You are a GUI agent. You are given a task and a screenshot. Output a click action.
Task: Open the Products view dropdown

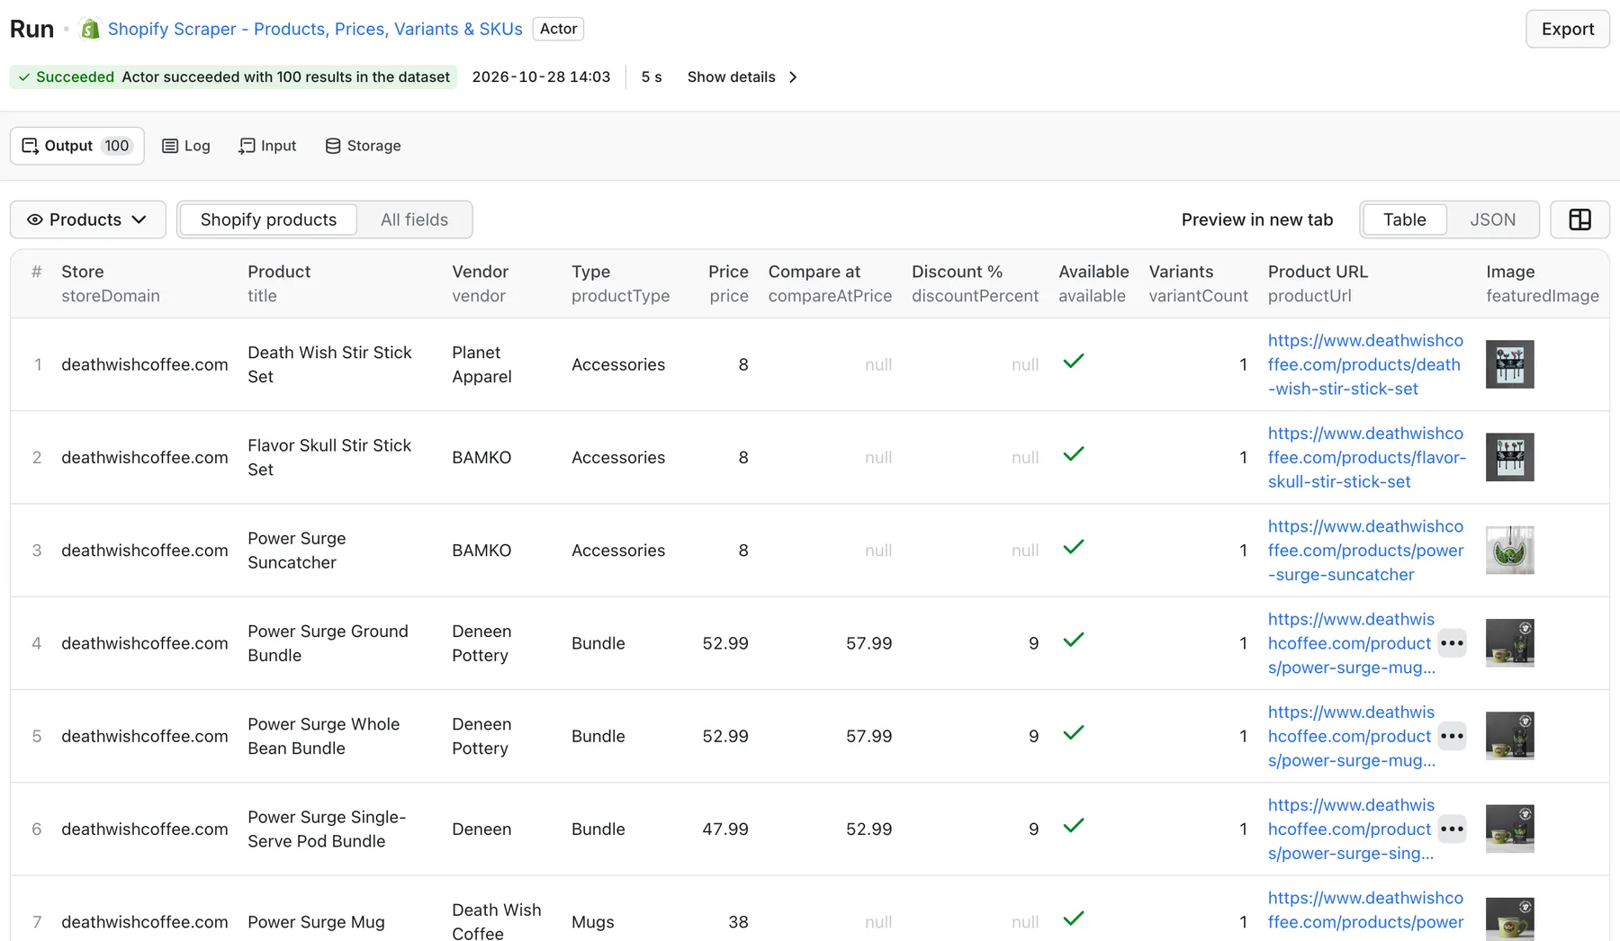click(x=87, y=220)
